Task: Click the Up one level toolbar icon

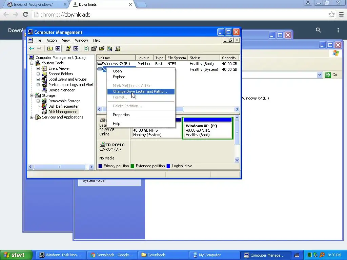Action: [x=50, y=48]
